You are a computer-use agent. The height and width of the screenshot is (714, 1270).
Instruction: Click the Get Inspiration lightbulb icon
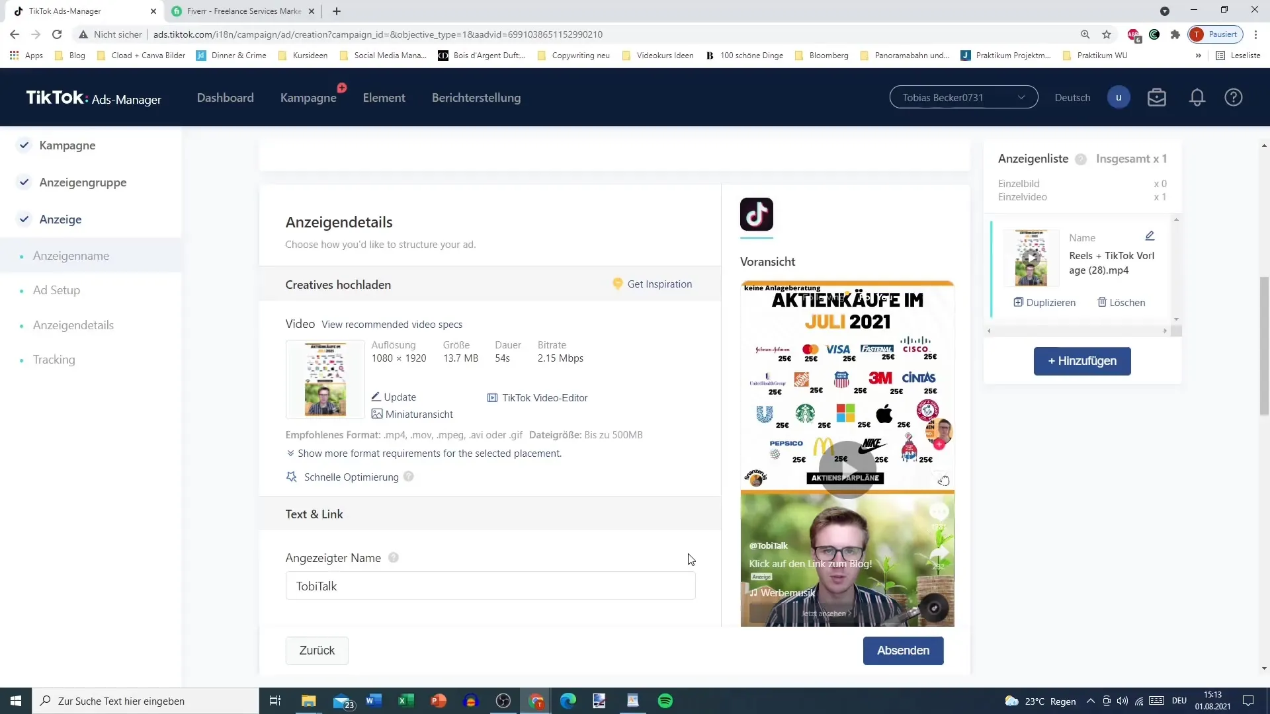617,284
